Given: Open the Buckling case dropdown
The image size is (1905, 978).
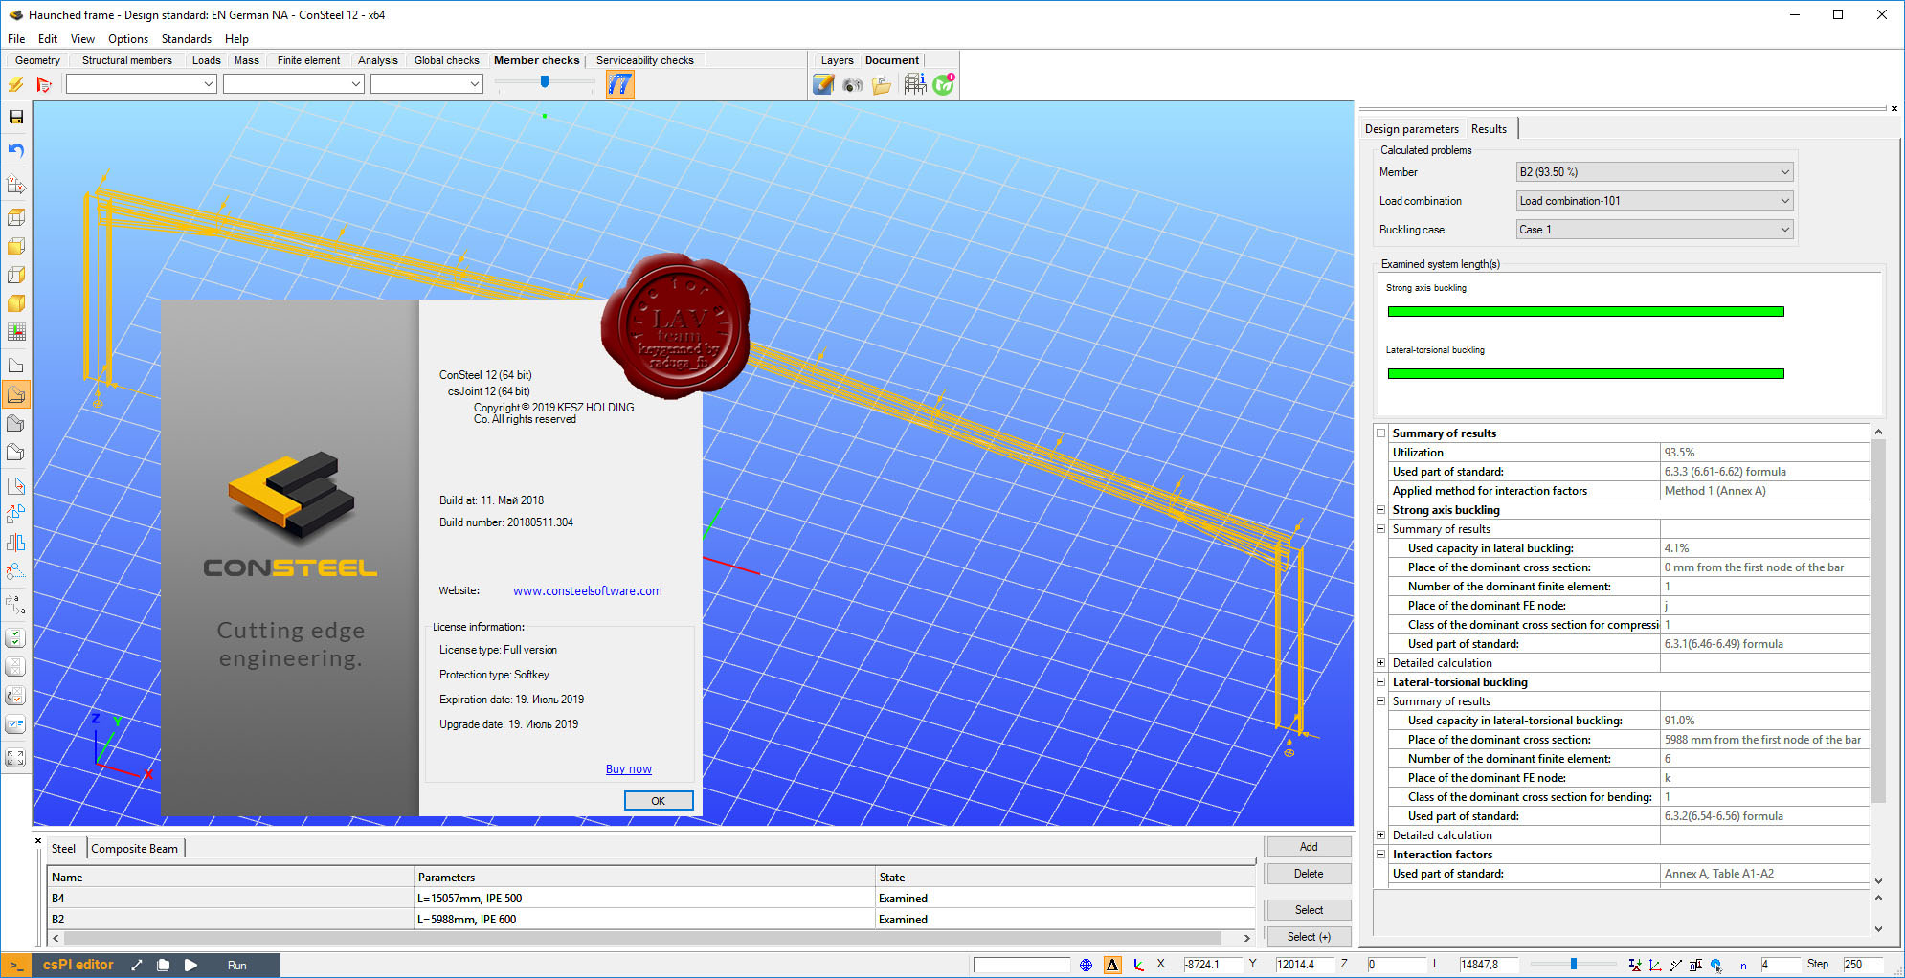Looking at the screenshot, I should 1654,230.
